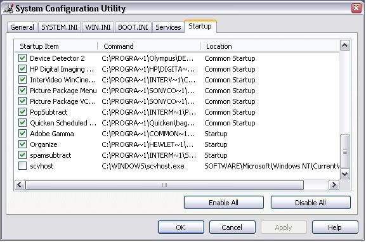The width and height of the screenshot is (366, 242).
Task: Toggle the InterVideo WinCine checkbox
Action: (22, 79)
